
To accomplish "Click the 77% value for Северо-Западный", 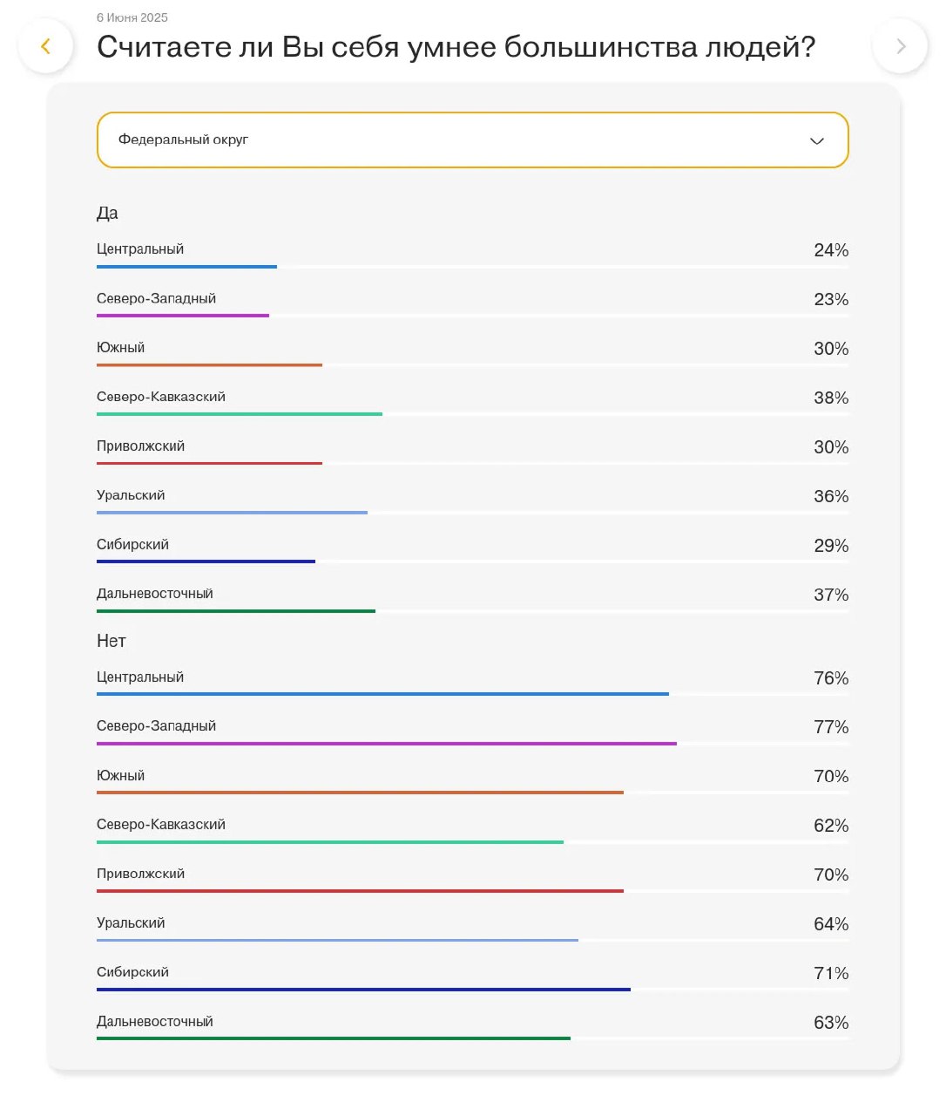I will point(830,727).
